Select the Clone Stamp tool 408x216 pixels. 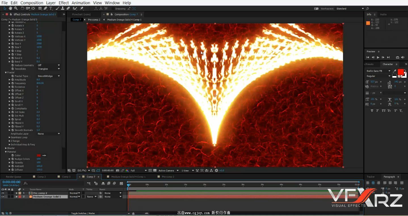point(63,8)
